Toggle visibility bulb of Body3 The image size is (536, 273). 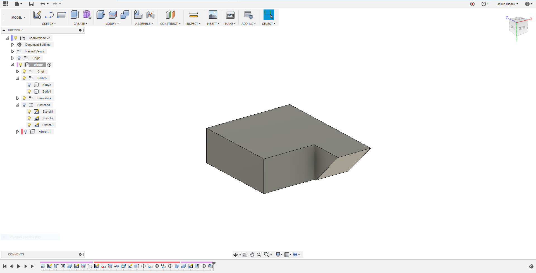(29, 85)
